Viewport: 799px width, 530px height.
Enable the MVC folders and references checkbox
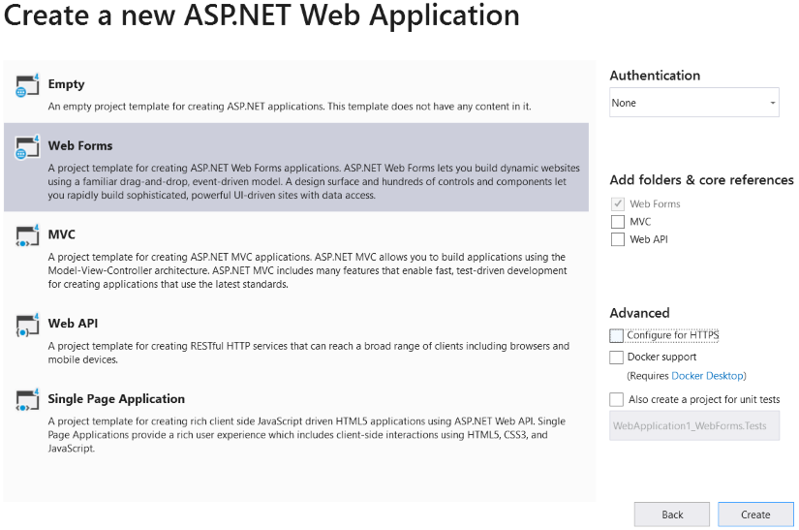(x=618, y=222)
